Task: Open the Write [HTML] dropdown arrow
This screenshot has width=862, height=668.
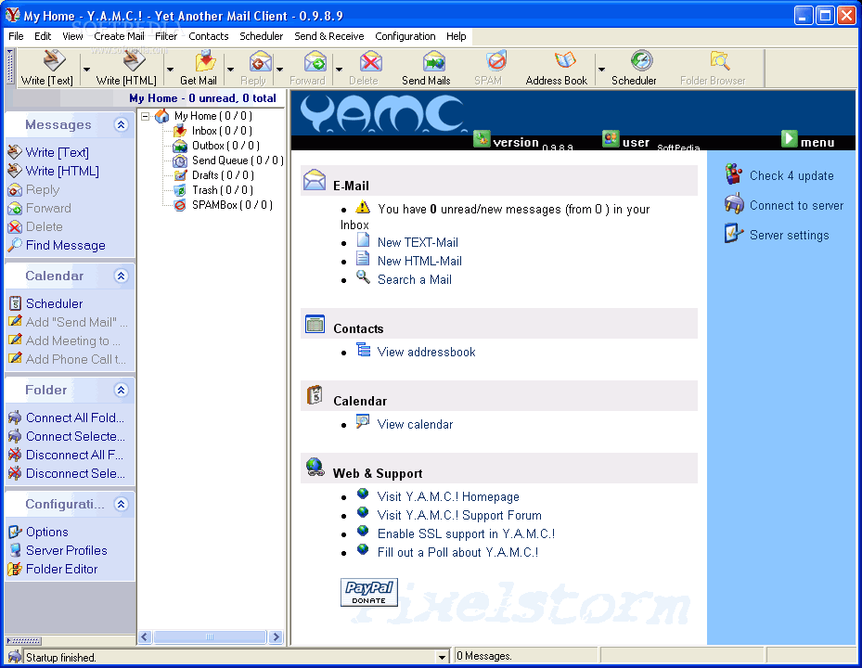Action: click(171, 70)
